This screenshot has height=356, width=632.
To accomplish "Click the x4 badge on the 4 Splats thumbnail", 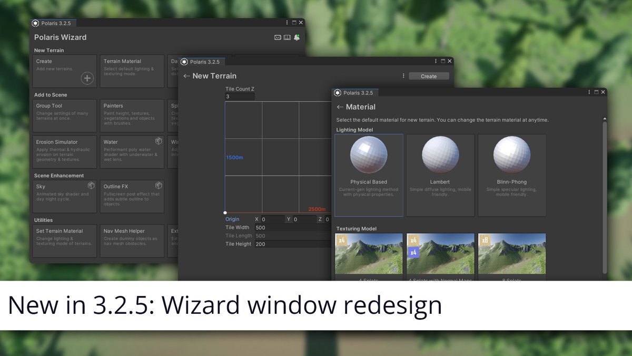I will (x=342, y=240).
